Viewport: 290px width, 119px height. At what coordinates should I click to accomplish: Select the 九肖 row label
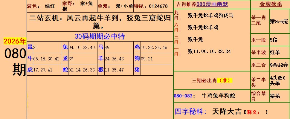pos(177,16)
